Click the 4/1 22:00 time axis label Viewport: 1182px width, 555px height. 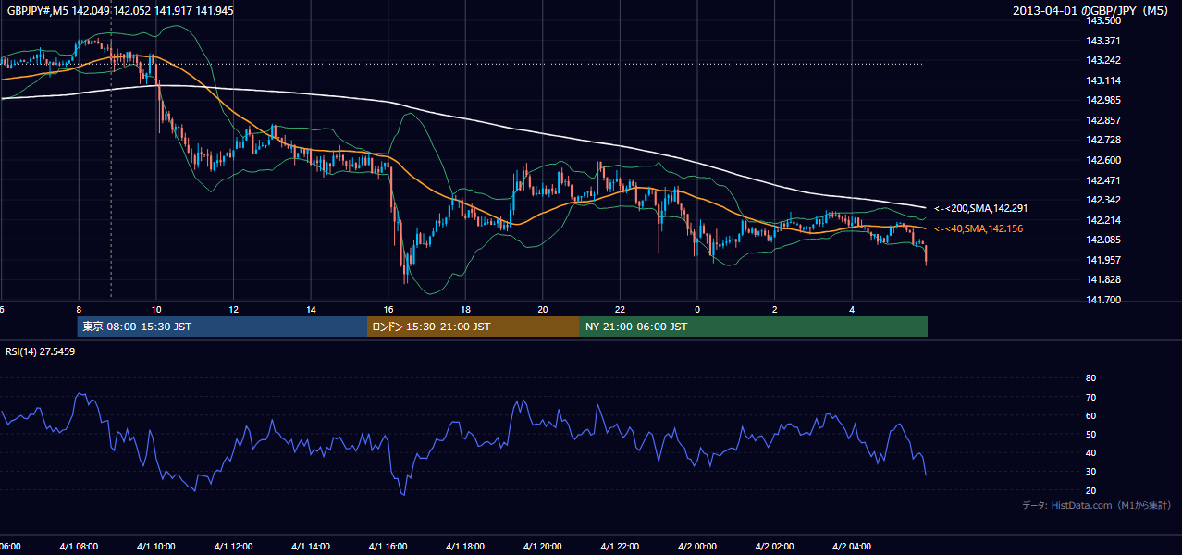coord(620,547)
